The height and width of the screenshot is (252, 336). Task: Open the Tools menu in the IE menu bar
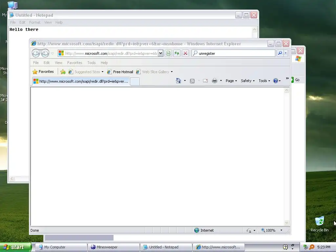[x=91, y=63]
